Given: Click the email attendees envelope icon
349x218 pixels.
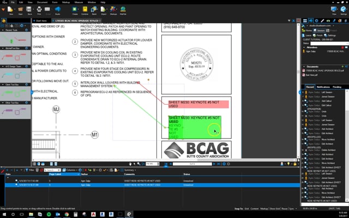Looking at the screenshot, I should 346,47.
